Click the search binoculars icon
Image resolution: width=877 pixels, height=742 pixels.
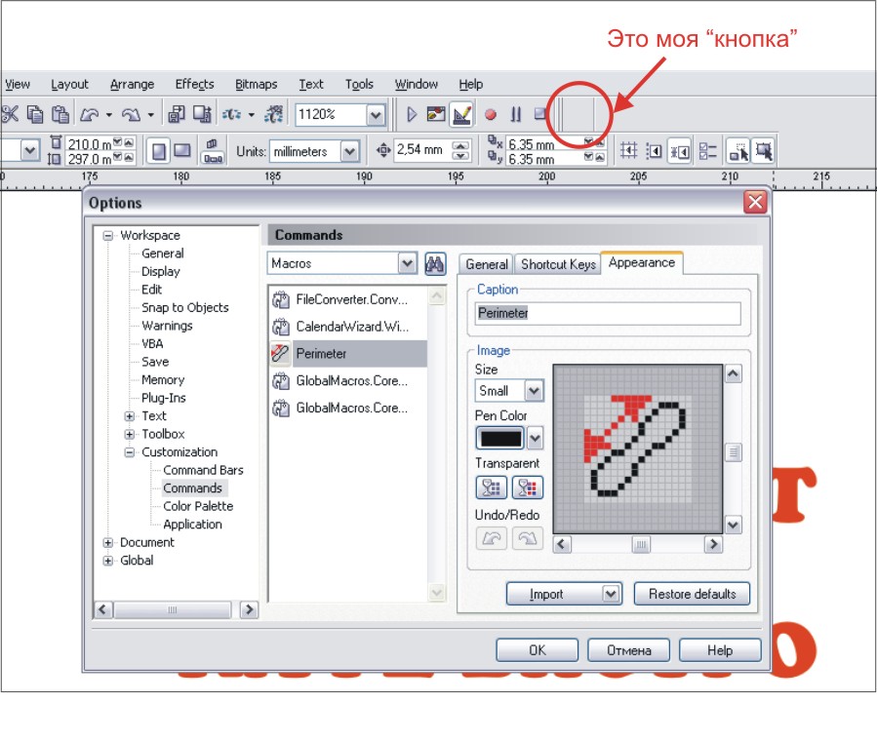435,263
